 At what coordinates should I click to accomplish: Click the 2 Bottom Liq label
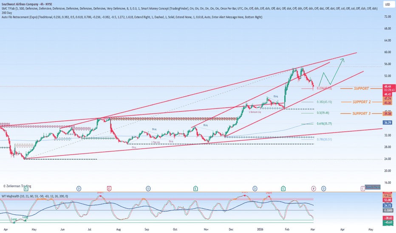(x=255, y=112)
